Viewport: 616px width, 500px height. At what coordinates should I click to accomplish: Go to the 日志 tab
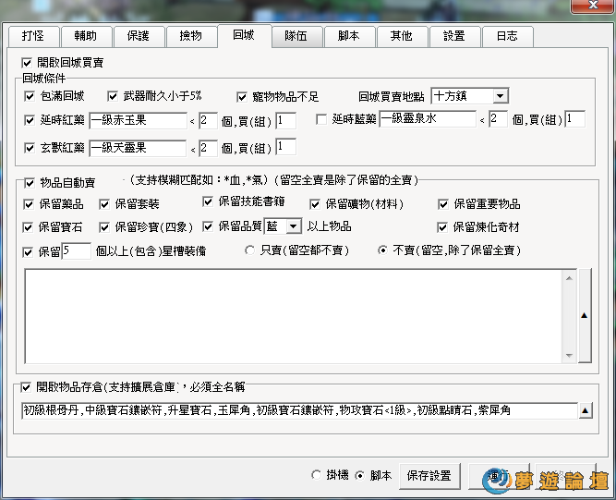pyautogui.click(x=506, y=36)
